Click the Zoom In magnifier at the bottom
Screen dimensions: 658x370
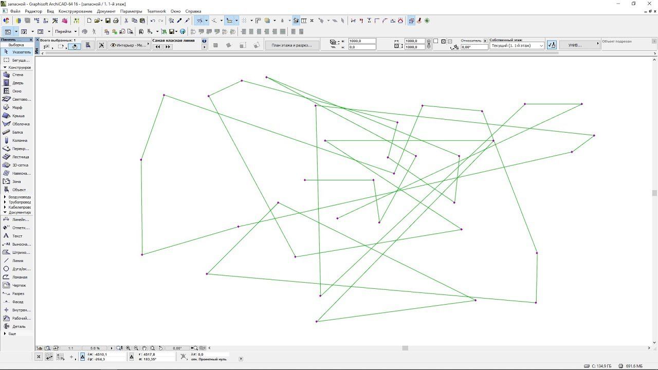click(x=128, y=348)
